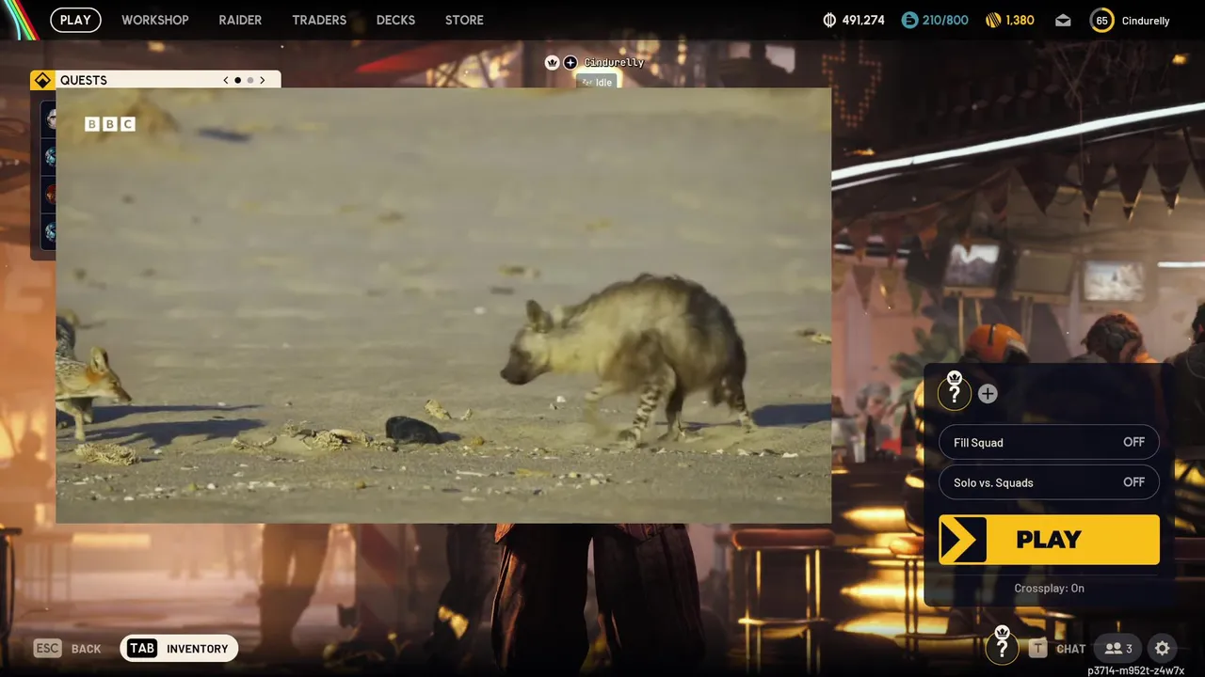Select the second page dot in Quests
Image resolution: width=1205 pixels, height=677 pixels.
point(250,80)
